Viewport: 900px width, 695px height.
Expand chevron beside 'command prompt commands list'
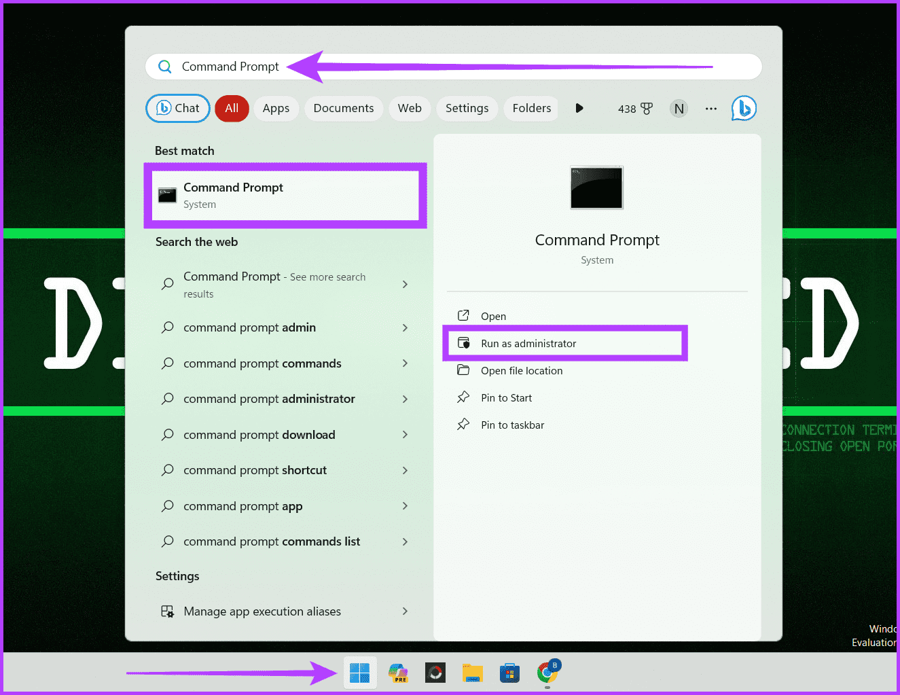click(x=405, y=541)
